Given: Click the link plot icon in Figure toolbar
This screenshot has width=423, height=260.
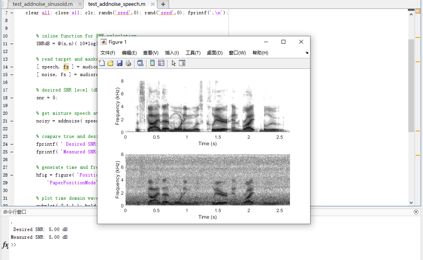Looking at the screenshot, I should click(x=140, y=63).
